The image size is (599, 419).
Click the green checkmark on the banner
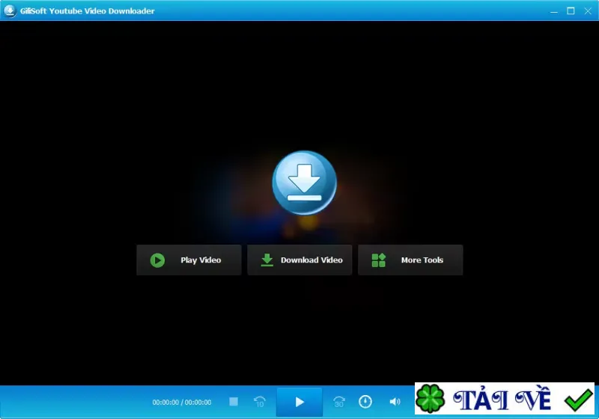578,399
